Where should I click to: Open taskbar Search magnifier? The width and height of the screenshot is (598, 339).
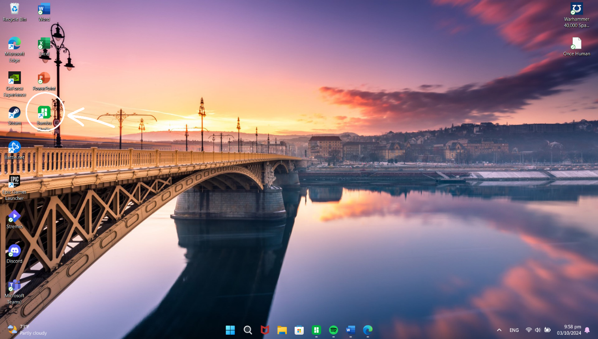(x=248, y=330)
